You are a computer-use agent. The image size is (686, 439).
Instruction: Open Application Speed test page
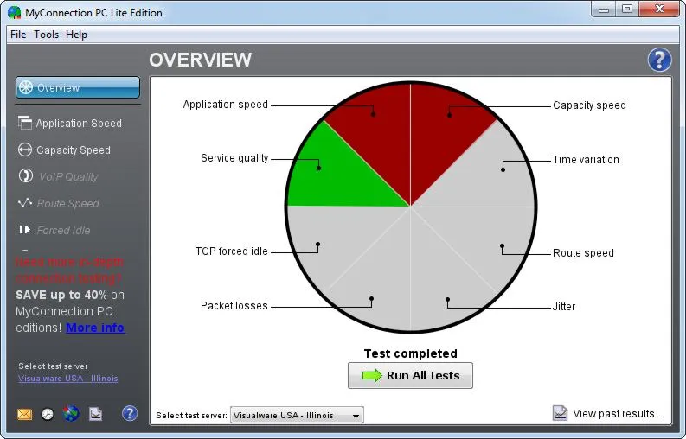coord(79,124)
